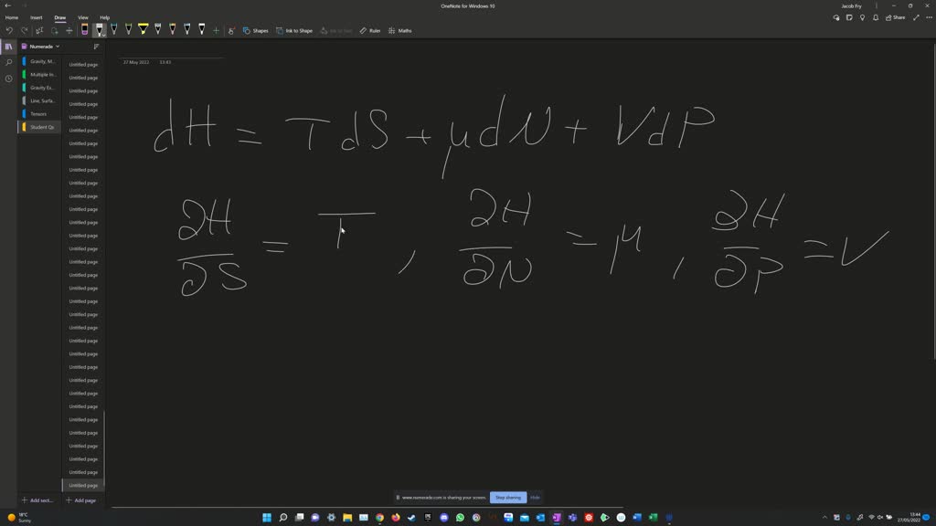The image size is (936, 526).
Task: Add a new pen with the plus icon
Action: [215, 29]
